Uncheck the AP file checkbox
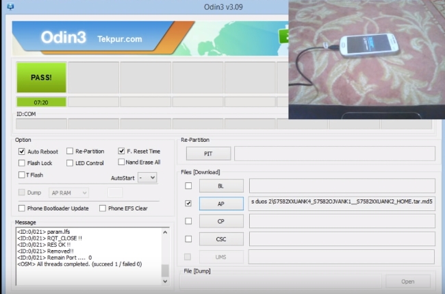This screenshot has width=445, height=294. tap(188, 204)
